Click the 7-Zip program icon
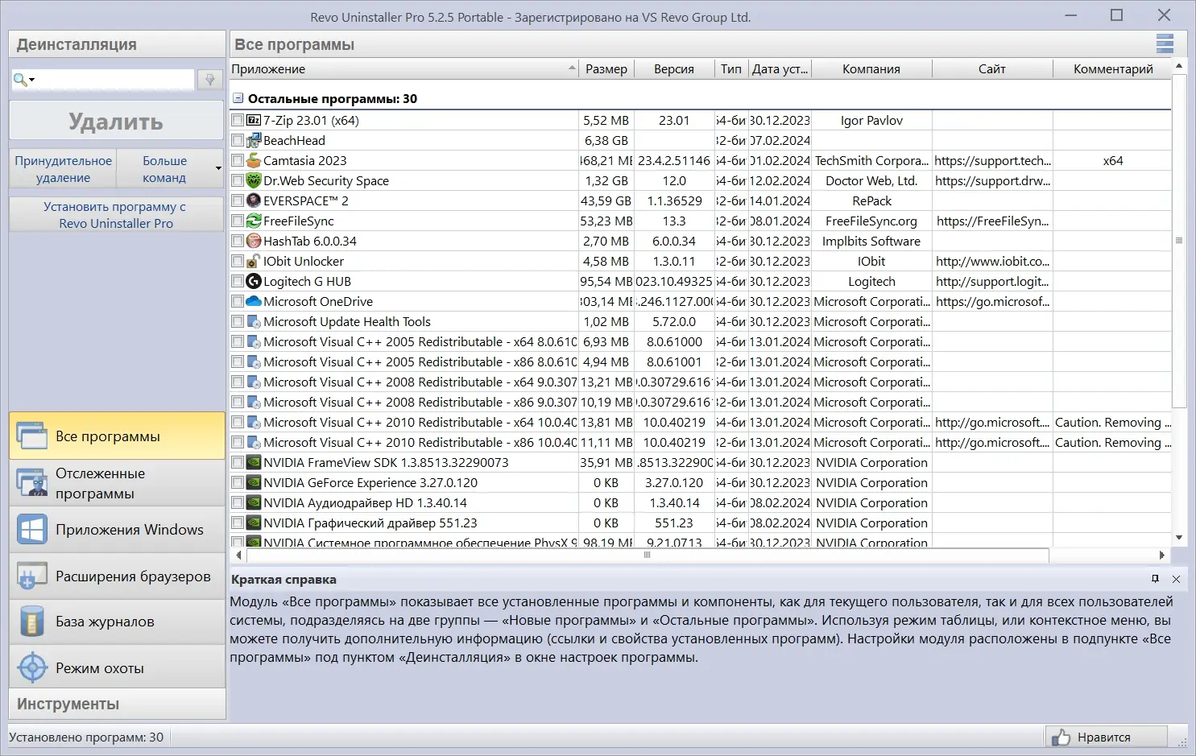The image size is (1196, 756). pos(254,120)
